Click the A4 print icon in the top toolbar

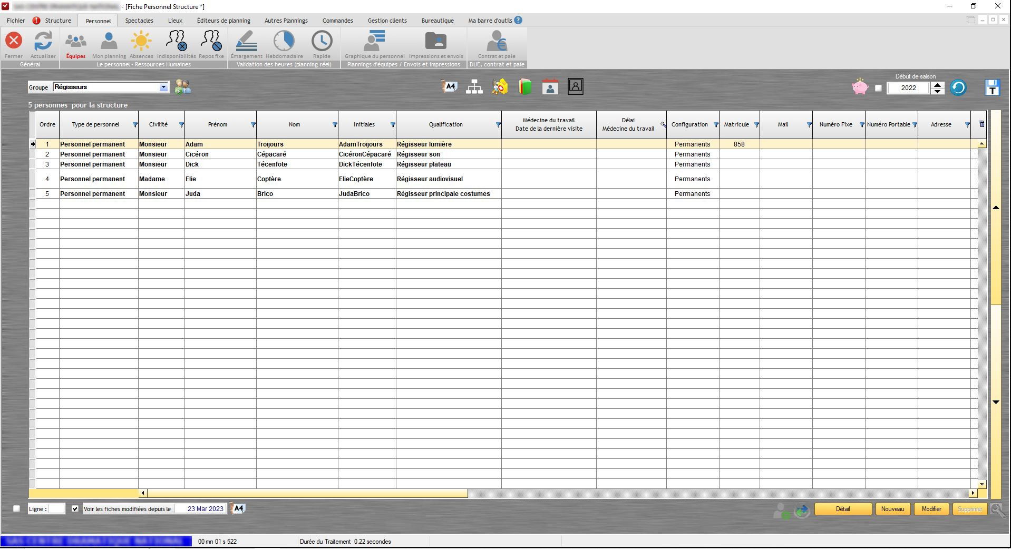(449, 87)
